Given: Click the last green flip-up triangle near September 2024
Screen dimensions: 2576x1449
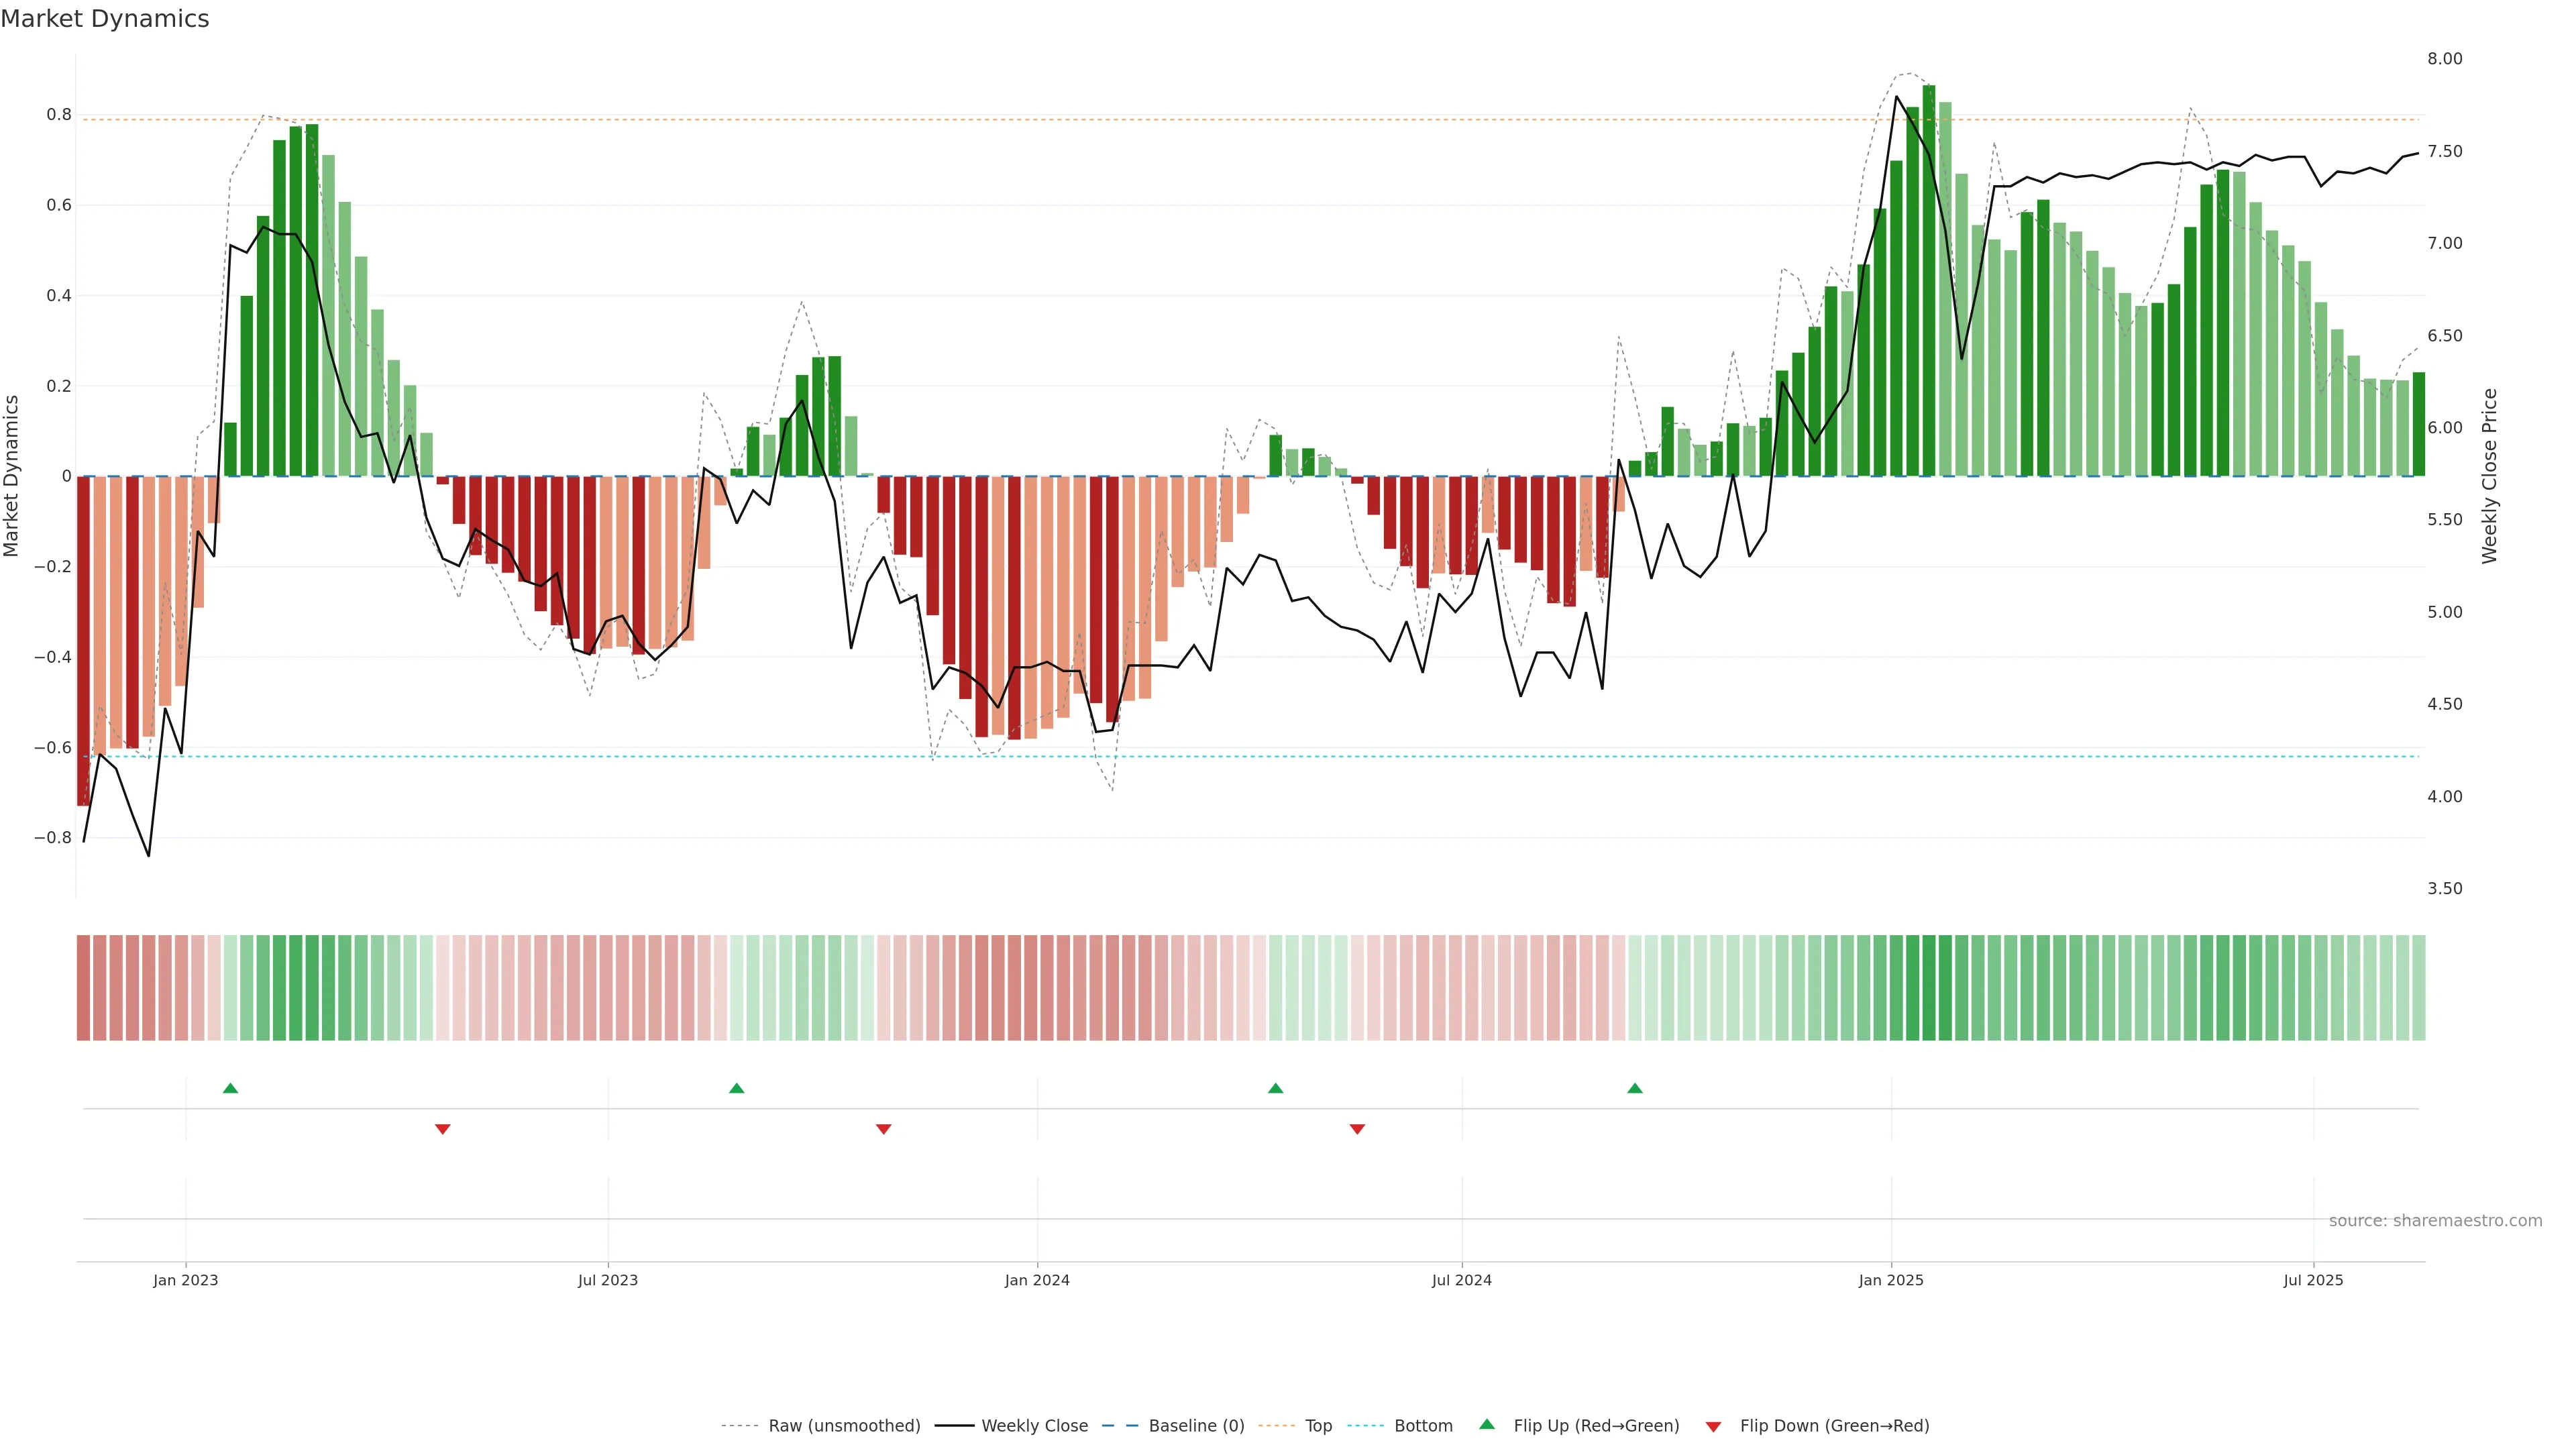Looking at the screenshot, I should [1635, 1088].
